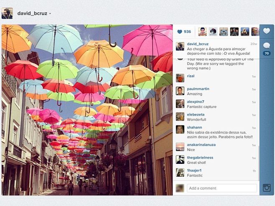Click alexpino7's avatar in the comments
Image resolution: width=275 pixels, height=206 pixels.
tap(180, 104)
